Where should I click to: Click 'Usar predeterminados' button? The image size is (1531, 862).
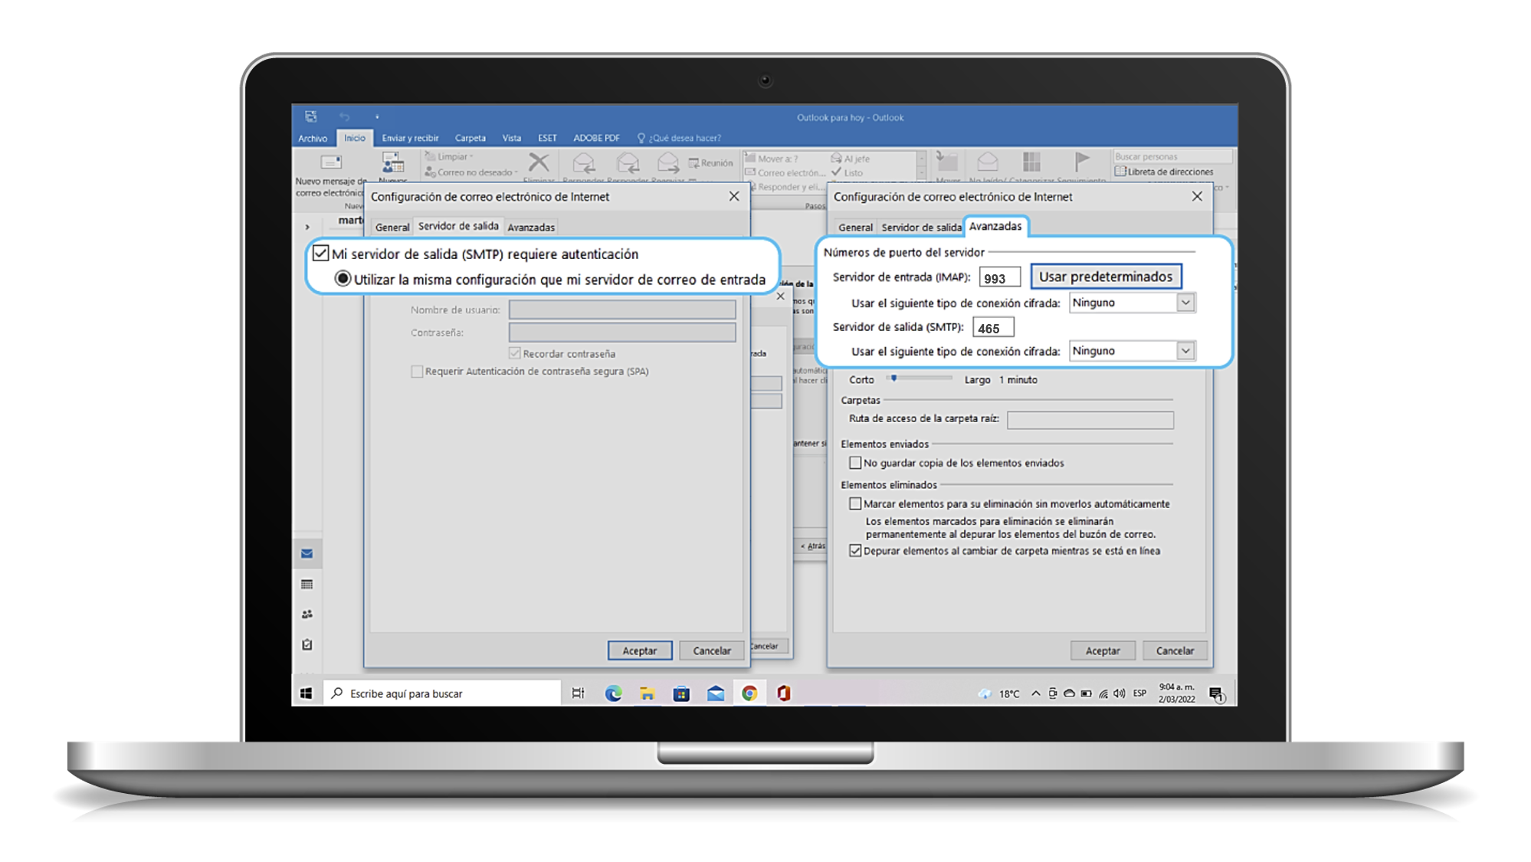click(1106, 277)
